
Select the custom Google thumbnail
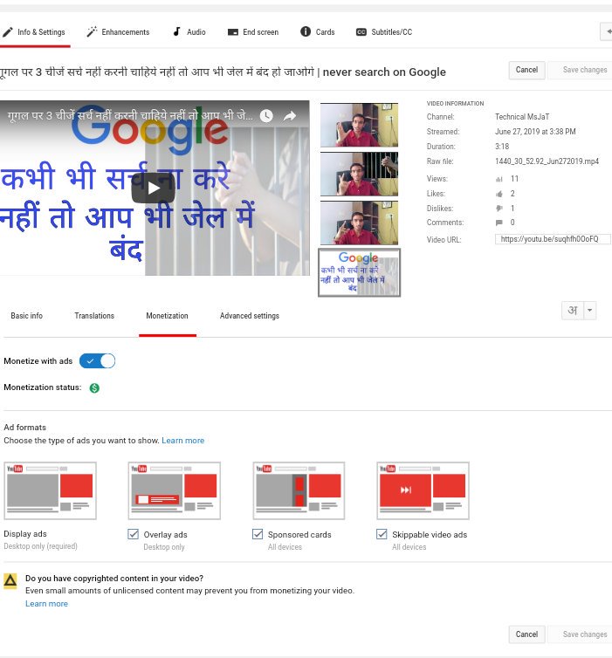[x=360, y=273]
